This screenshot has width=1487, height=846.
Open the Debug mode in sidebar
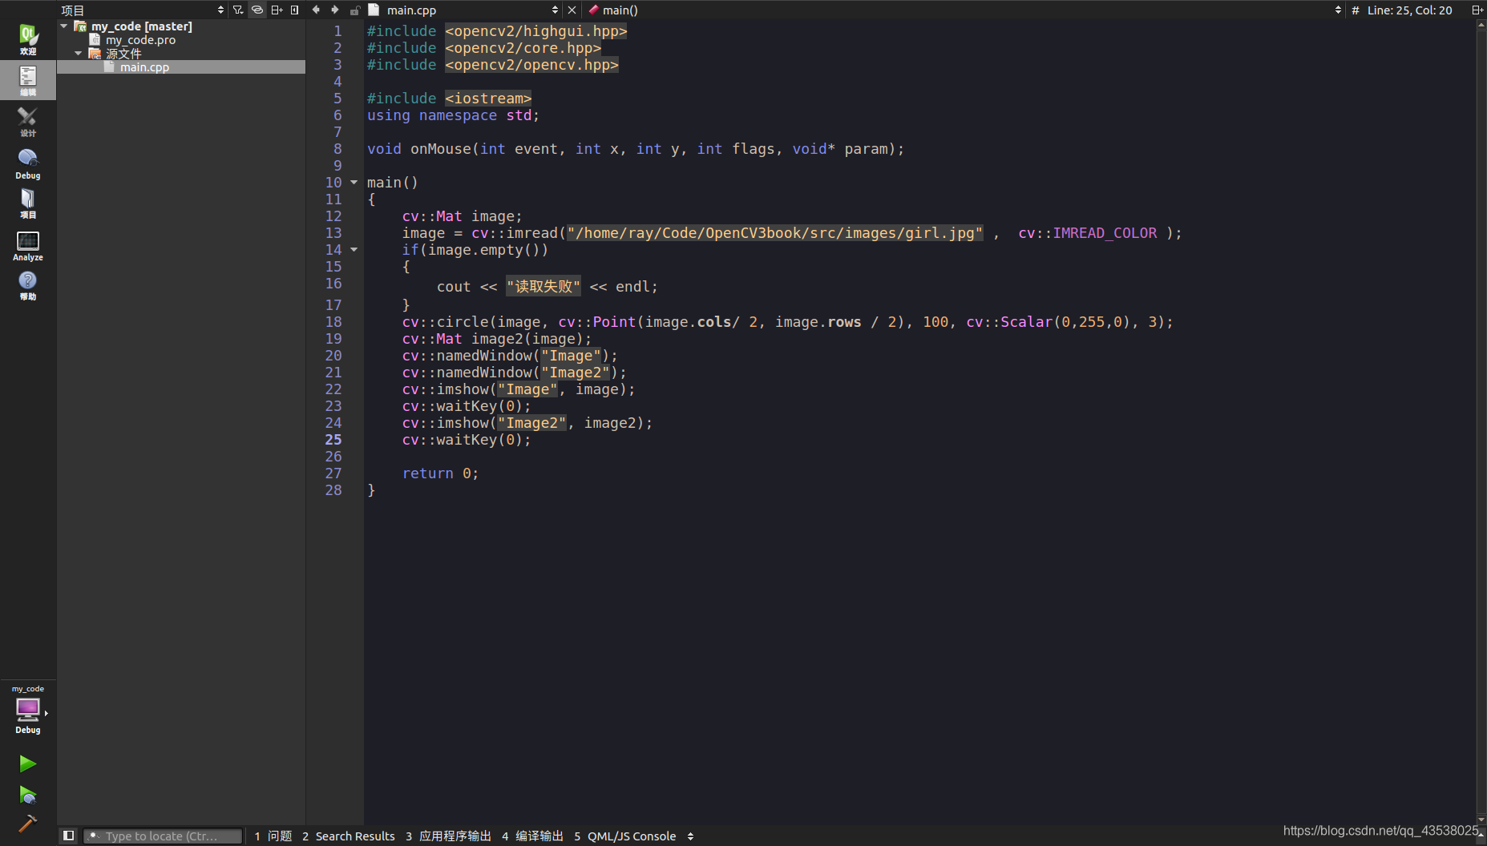tap(28, 163)
